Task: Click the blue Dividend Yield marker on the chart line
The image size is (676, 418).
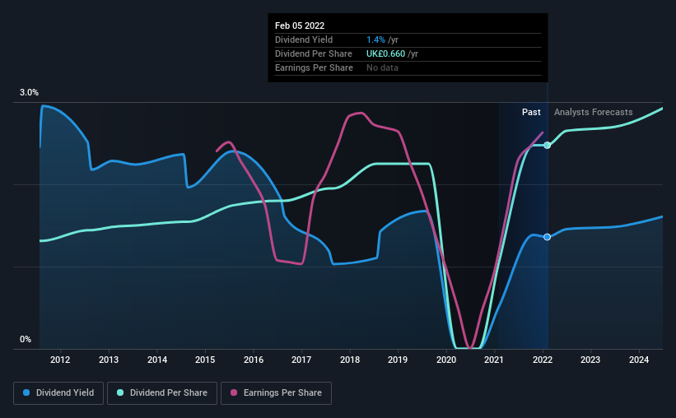Action: (547, 237)
